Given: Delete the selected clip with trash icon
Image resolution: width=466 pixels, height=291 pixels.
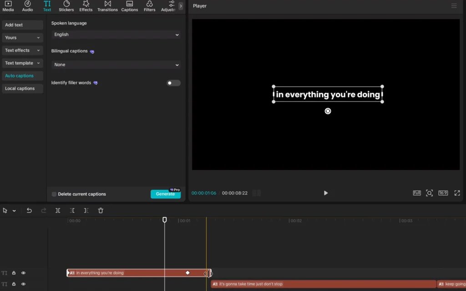Looking at the screenshot, I should pos(101,210).
